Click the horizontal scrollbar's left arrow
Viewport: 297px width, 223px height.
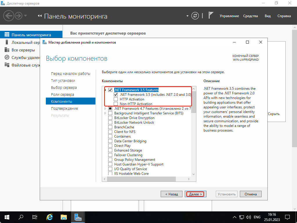click(x=104, y=179)
